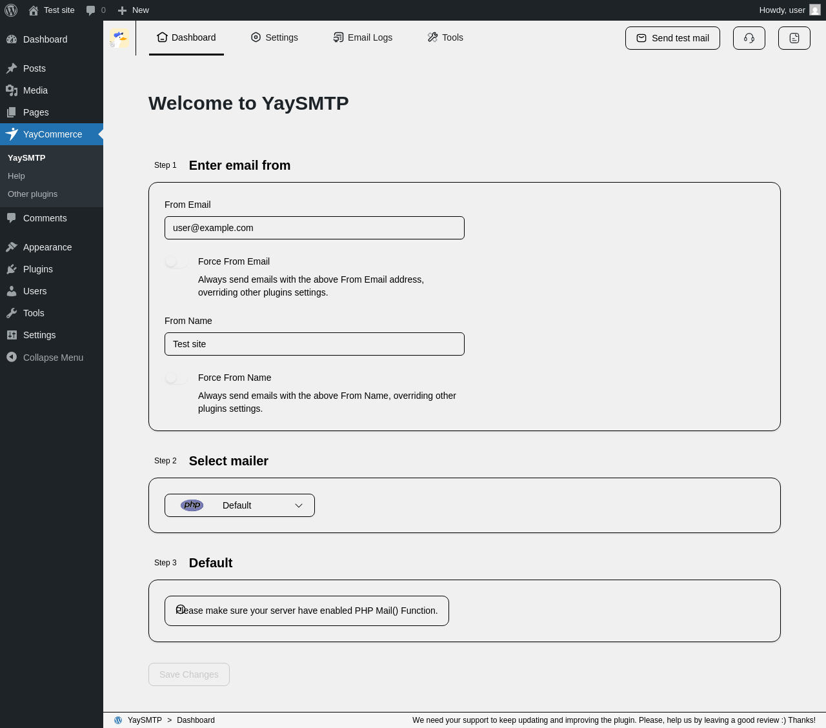
Task: Click the Posts pushpin icon
Action: click(12, 68)
